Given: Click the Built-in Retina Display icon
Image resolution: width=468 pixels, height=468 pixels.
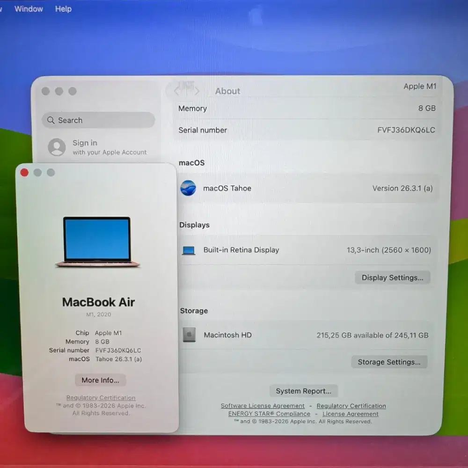Looking at the screenshot, I should [x=188, y=250].
